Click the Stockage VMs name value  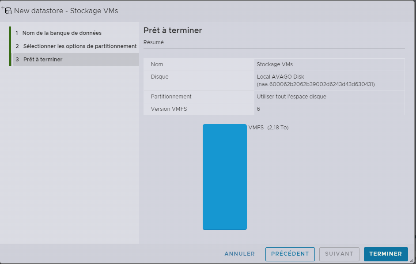tap(275, 64)
